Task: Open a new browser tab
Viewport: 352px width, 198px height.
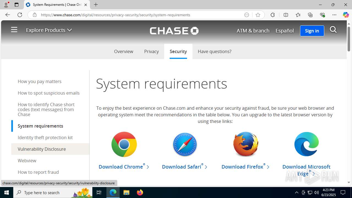Action: pyautogui.click(x=96, y=5)
